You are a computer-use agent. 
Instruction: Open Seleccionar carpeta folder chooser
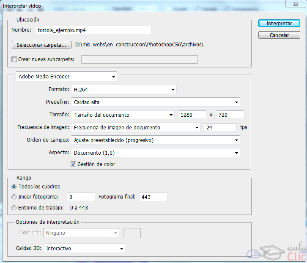tap(41, 45)
